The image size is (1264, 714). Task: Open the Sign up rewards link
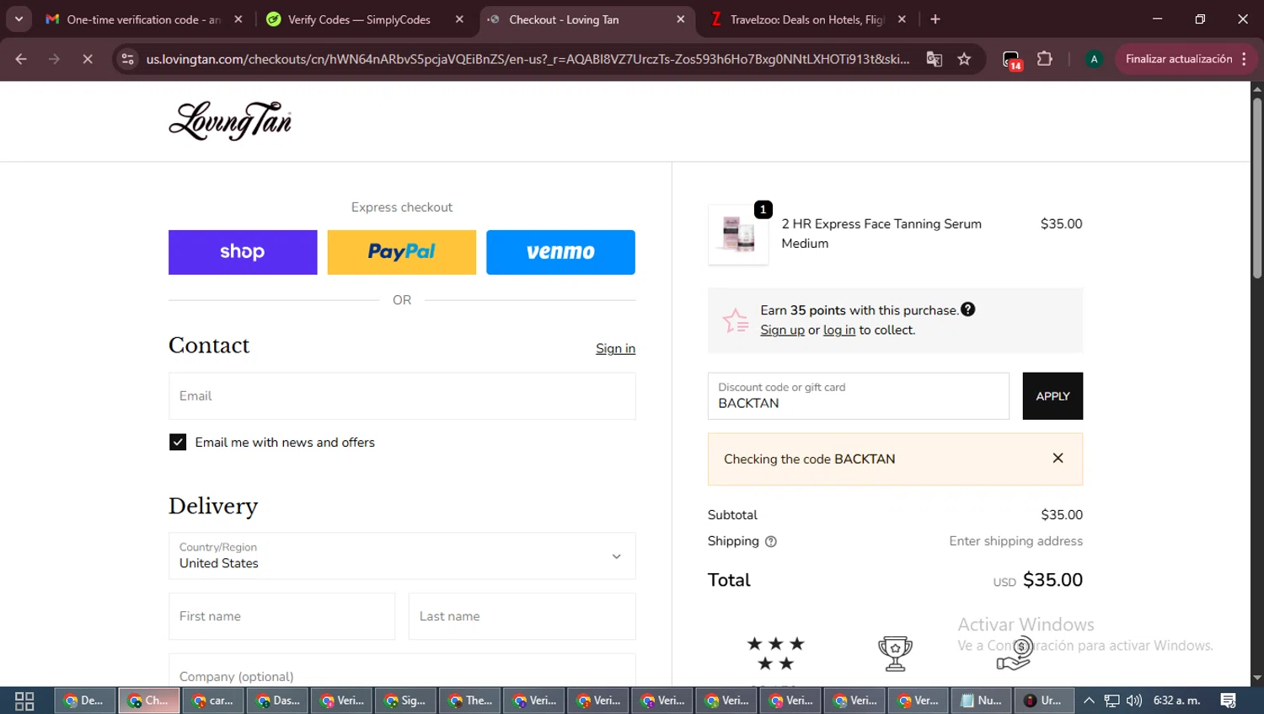[782, 330]
